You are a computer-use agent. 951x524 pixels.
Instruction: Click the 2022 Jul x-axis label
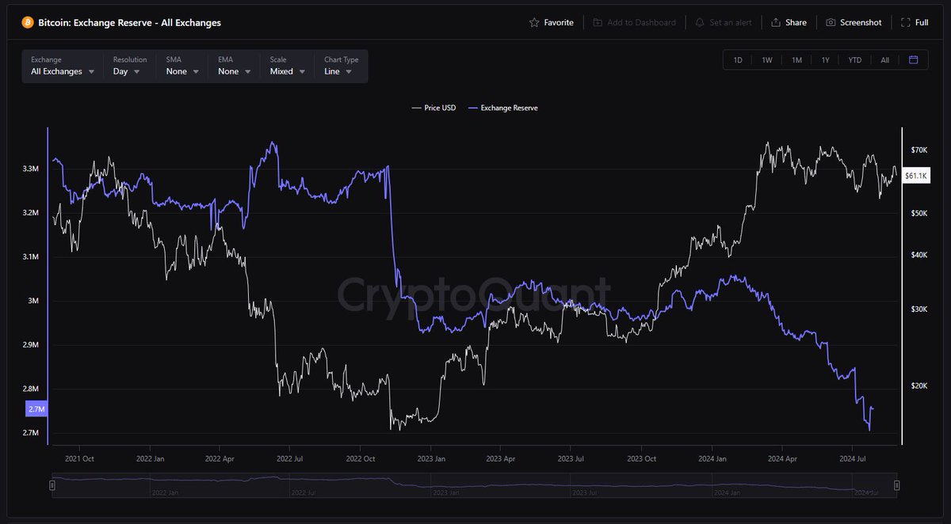point(290,458)
